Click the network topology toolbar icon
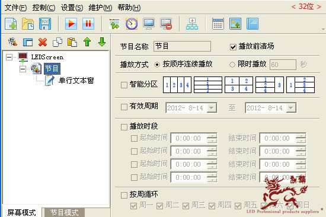 192,24
